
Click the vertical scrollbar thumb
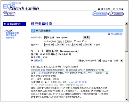click(x=126, y=38)
